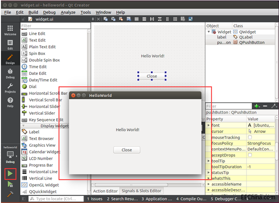
Task: Click the Type to locate search field
Action: click(56, 199)
